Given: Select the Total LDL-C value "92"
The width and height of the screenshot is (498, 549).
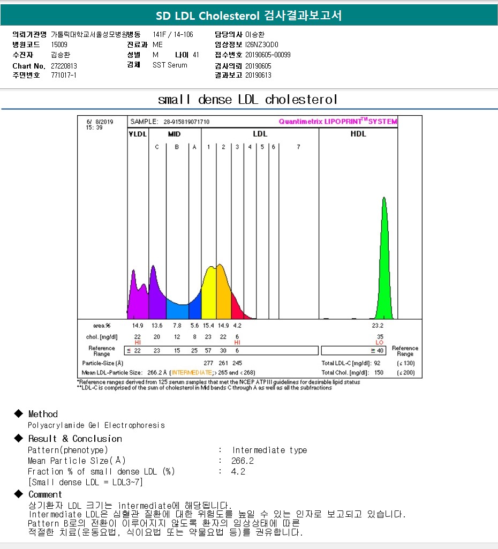Looking at the screenshot, I should 377,363.
